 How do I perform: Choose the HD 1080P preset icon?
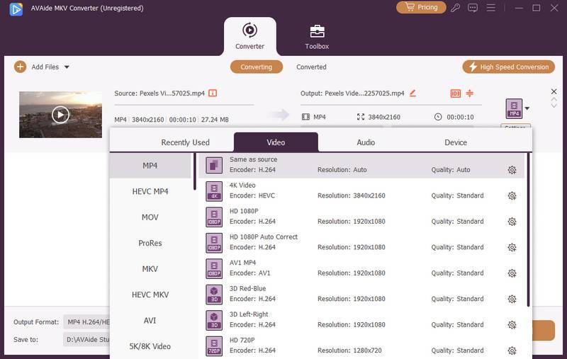(x=214, y=217)
